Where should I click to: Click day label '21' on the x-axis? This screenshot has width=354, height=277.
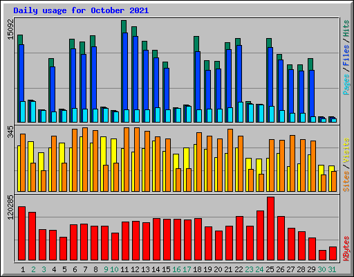(228, 269)
